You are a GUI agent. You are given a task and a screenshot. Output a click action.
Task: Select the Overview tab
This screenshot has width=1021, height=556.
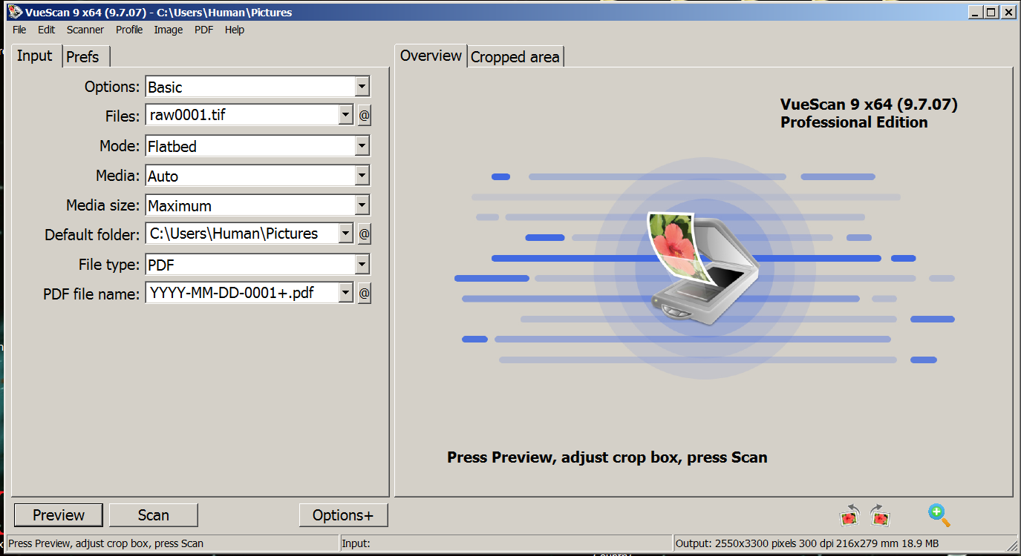pyautogui.click(x=431, y=56)
